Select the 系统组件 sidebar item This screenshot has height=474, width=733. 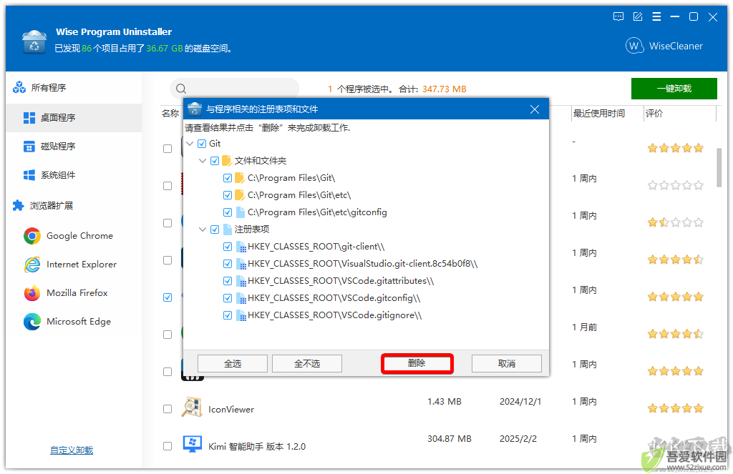pos(74,175)
